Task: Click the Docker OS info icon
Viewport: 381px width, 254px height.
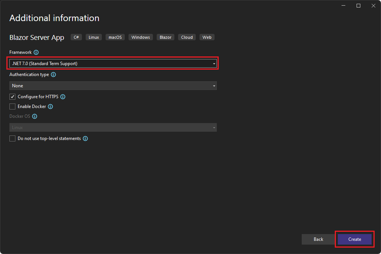Action: tap(35, 117)
